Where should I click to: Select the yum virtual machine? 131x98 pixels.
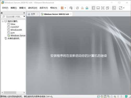point(13,33)
